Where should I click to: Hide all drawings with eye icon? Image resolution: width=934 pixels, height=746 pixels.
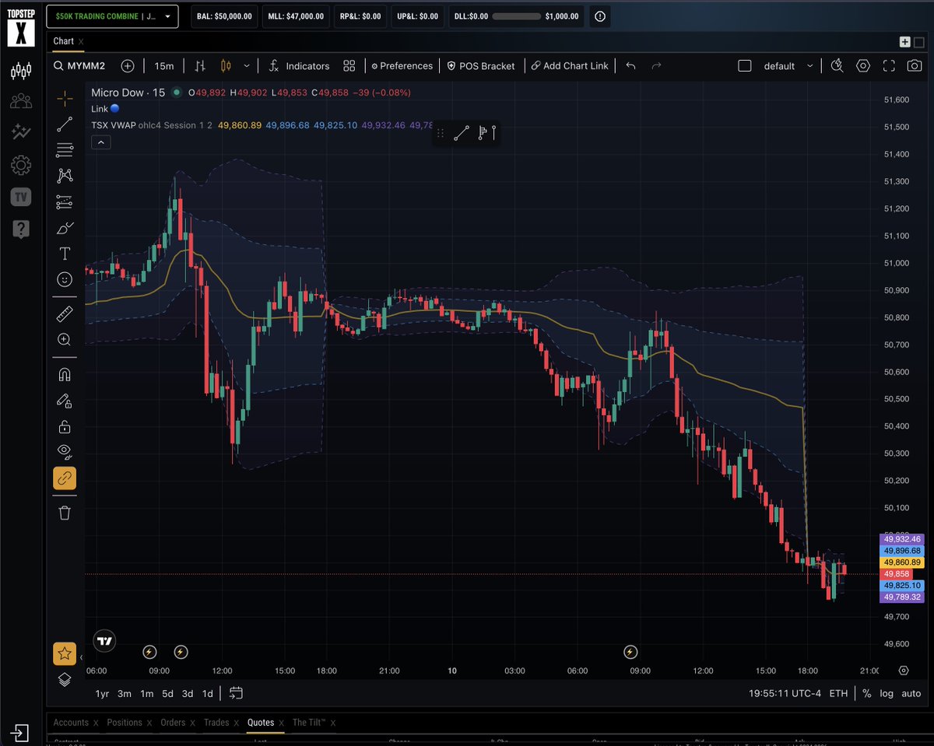65,451
